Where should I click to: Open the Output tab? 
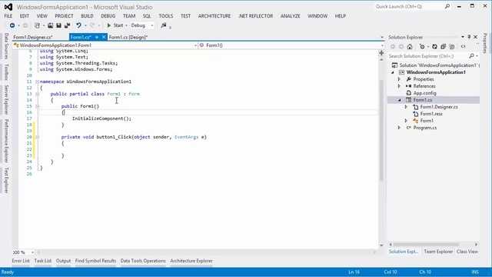point(63,261)
